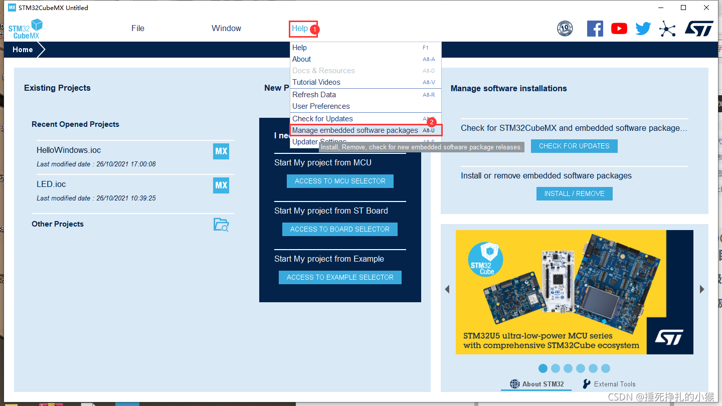Browse Other Projects with folder search icon
The height and width of the screenshot is (406, 722).
pos(221,225)
